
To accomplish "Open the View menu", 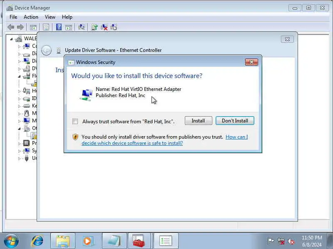I will (50, 17).
